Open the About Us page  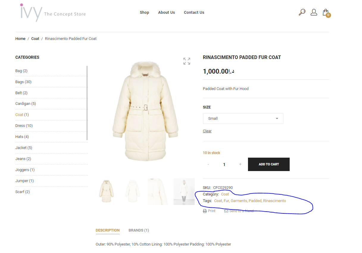166,13
